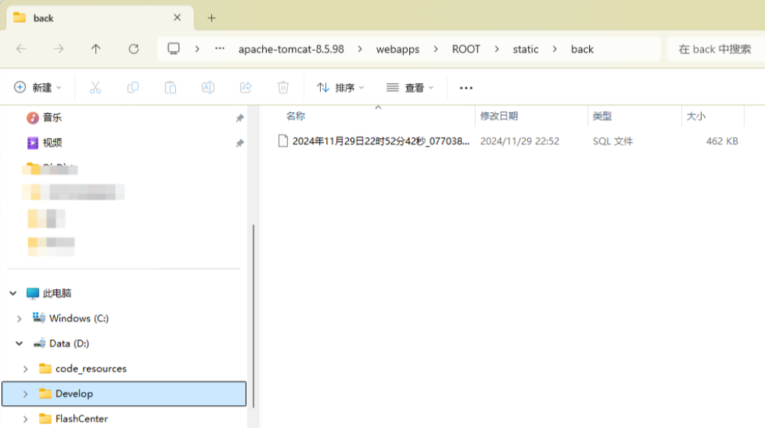Open the more options ellipsis menu

click(x=466, y=88)
